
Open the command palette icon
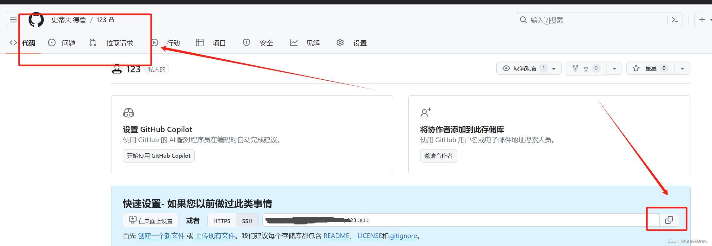[x=675, y=20]
